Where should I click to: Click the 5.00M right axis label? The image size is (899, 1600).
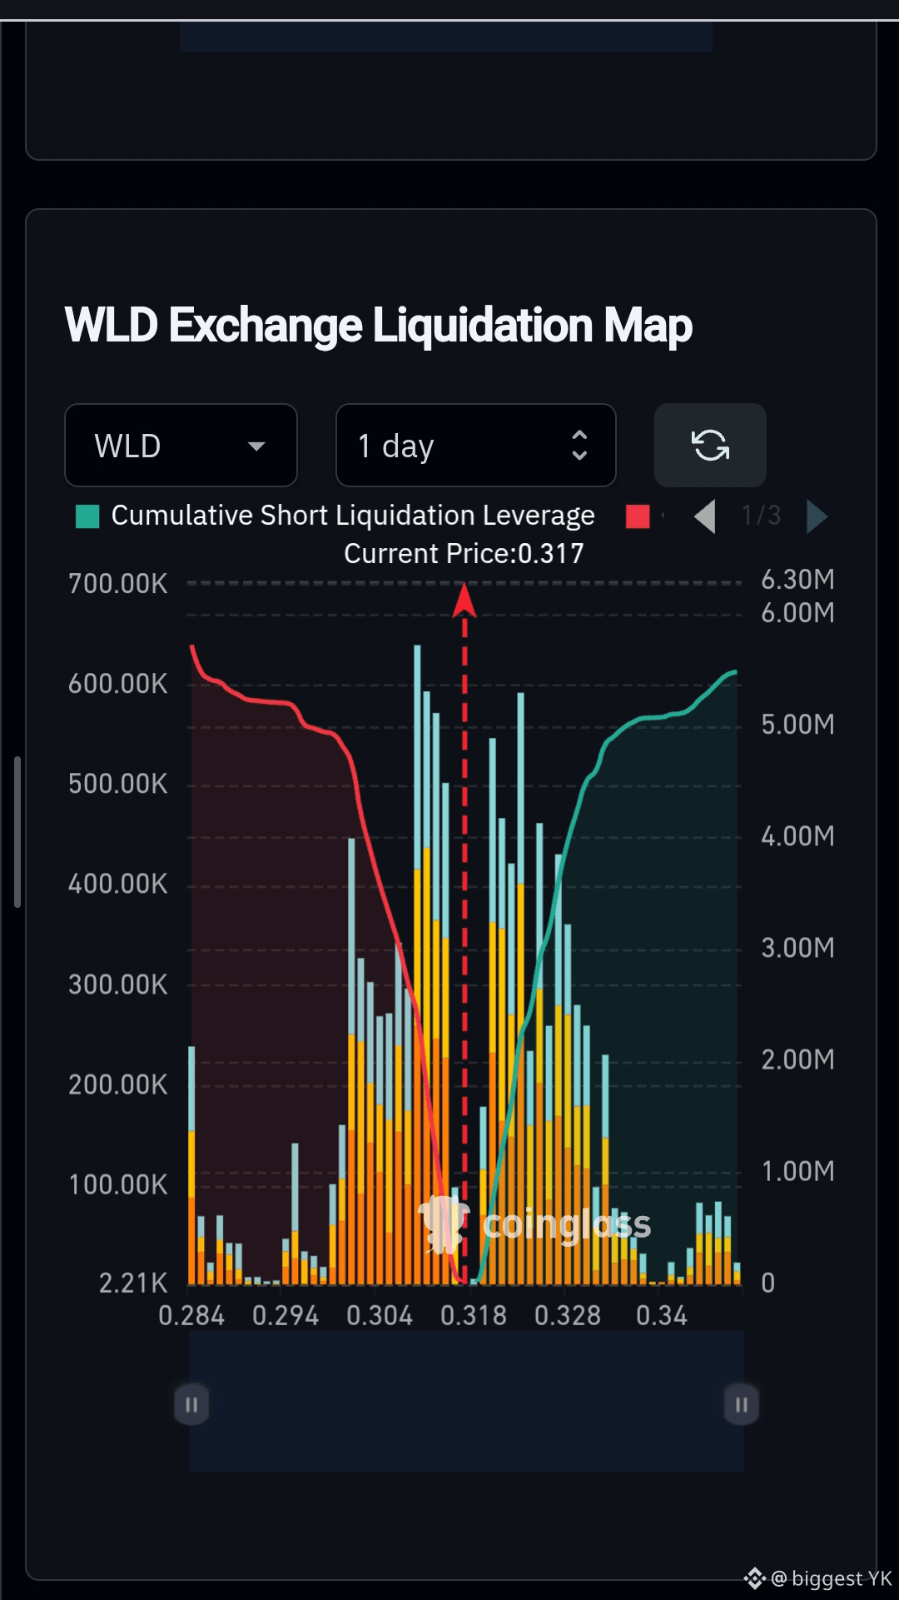pos(797,725)
